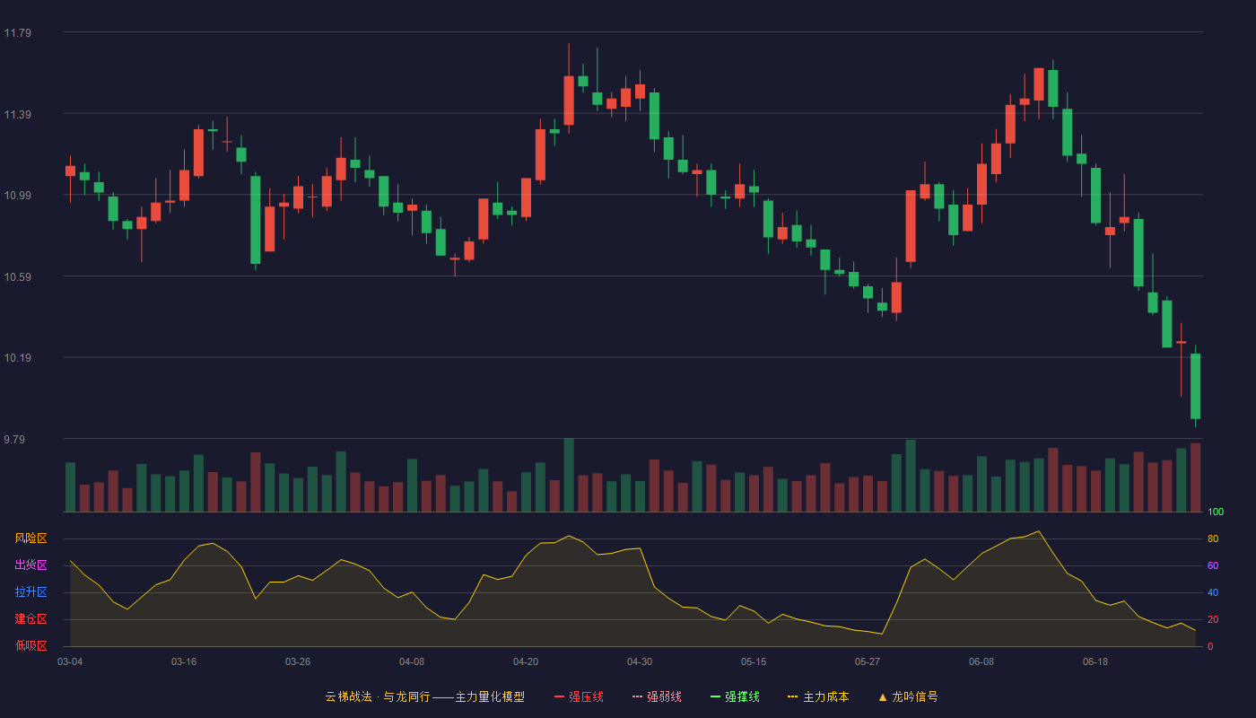
Task: Click the 05-27 date label
Action: click(x=868, y=661)
